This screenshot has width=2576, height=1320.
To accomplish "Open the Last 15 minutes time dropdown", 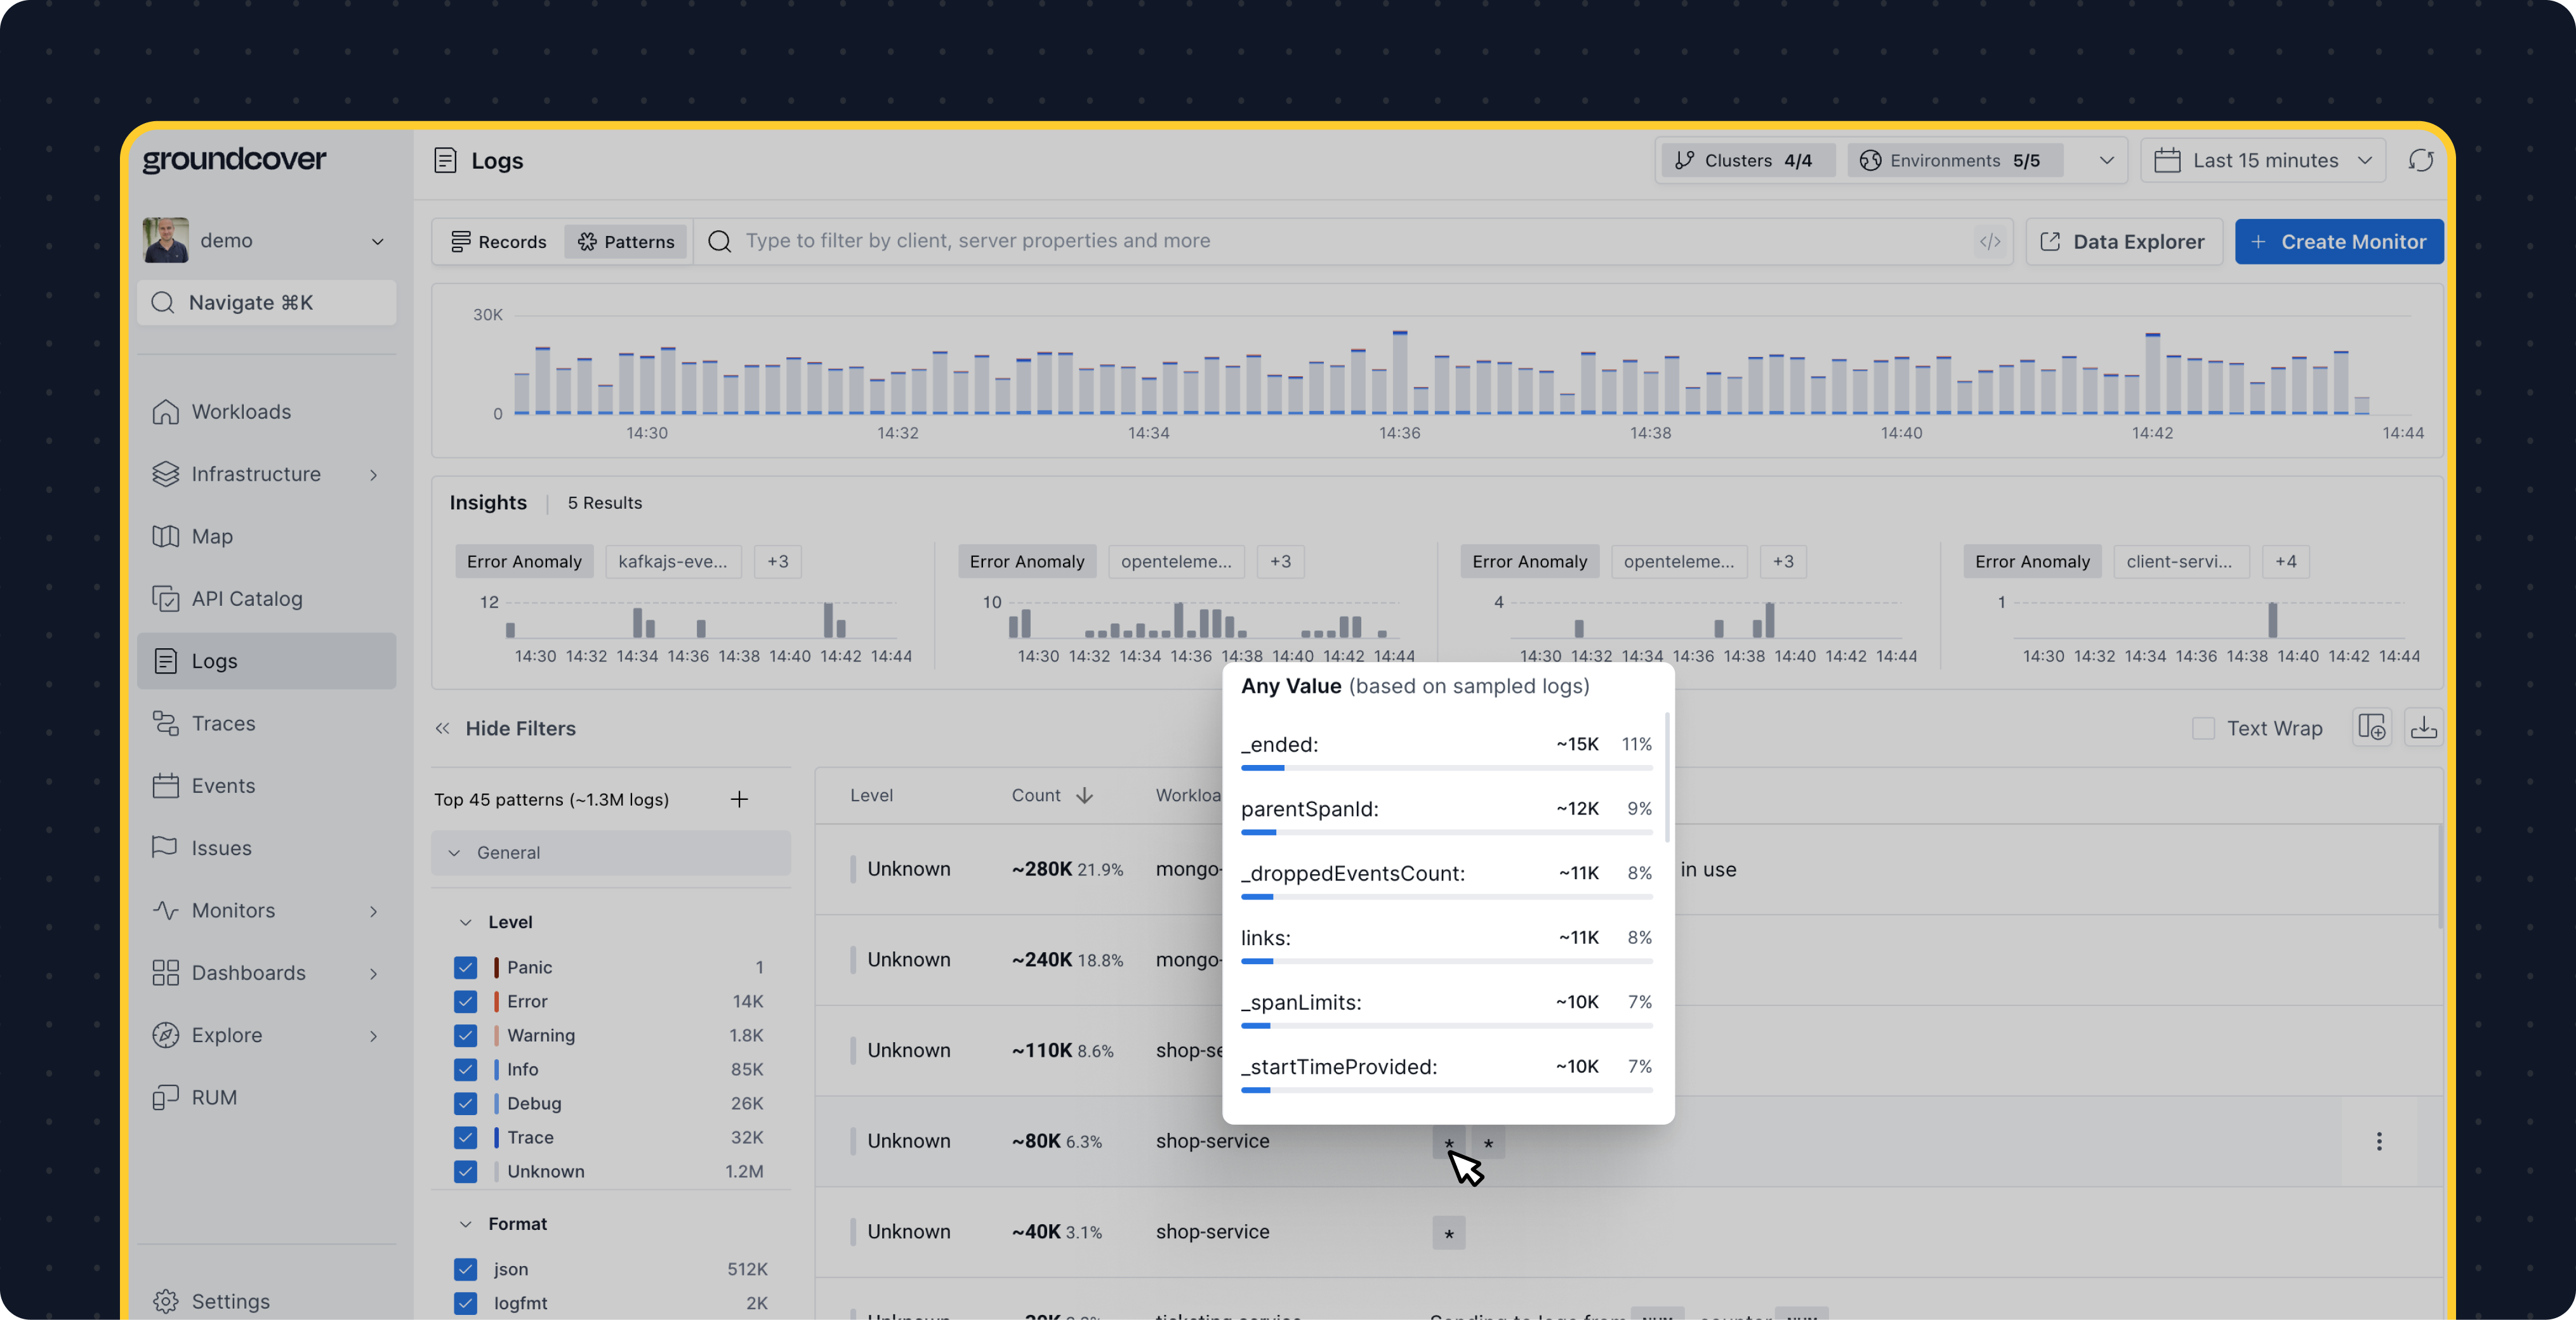I will (2264, 161).
